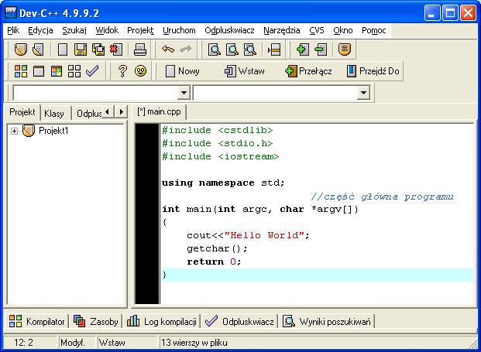
Task: Click the black editor gutter
Action: [147, 214]
